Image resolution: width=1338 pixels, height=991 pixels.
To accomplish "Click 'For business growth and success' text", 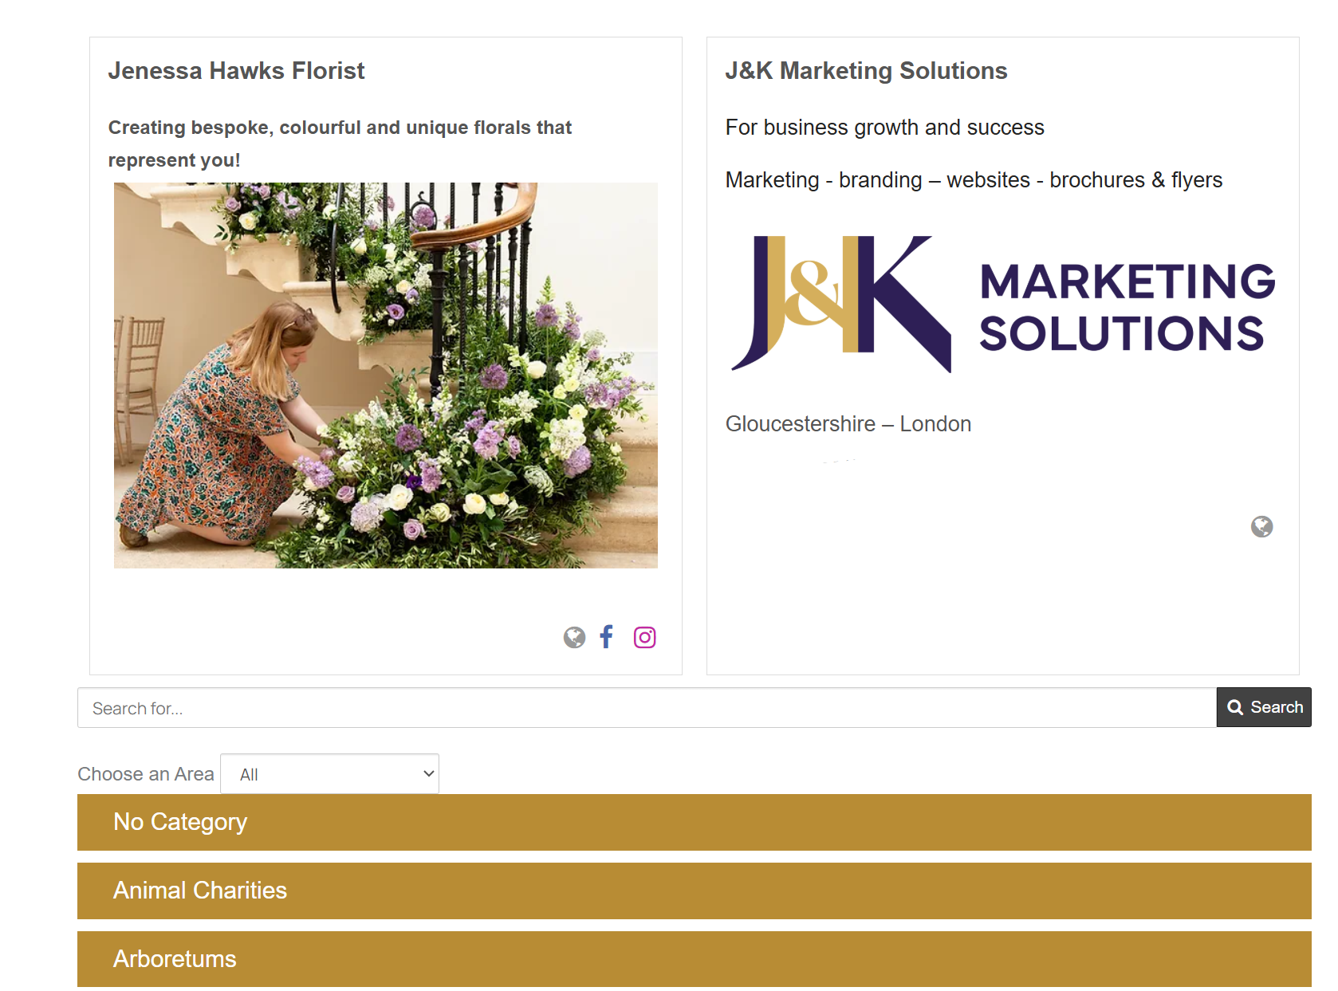I will coord(884,128).
